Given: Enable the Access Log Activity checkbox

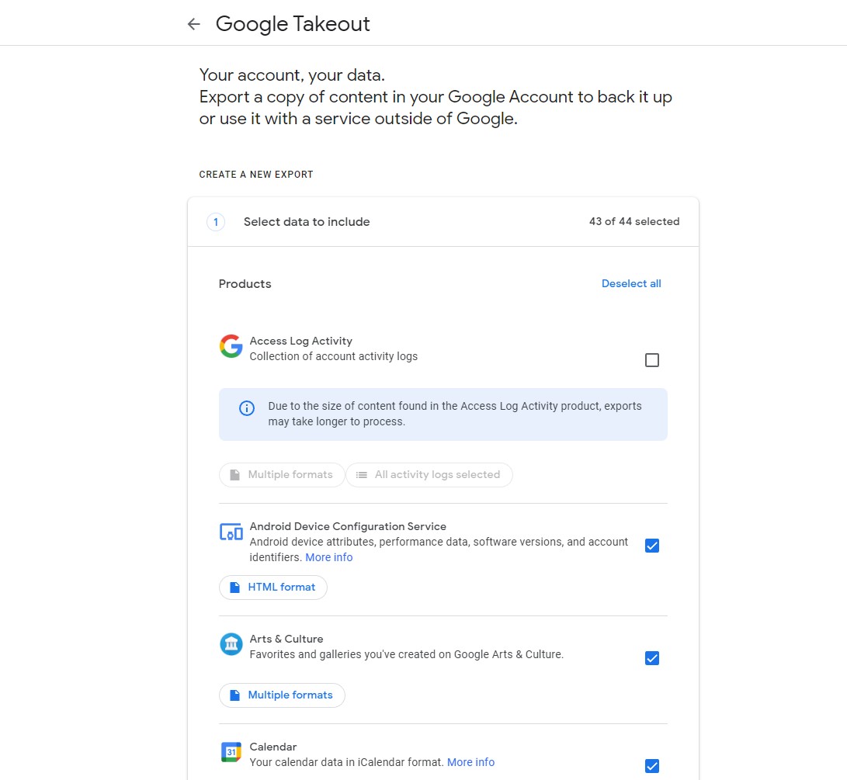Looking at the screenshot, I should click(x=652, y=360).
